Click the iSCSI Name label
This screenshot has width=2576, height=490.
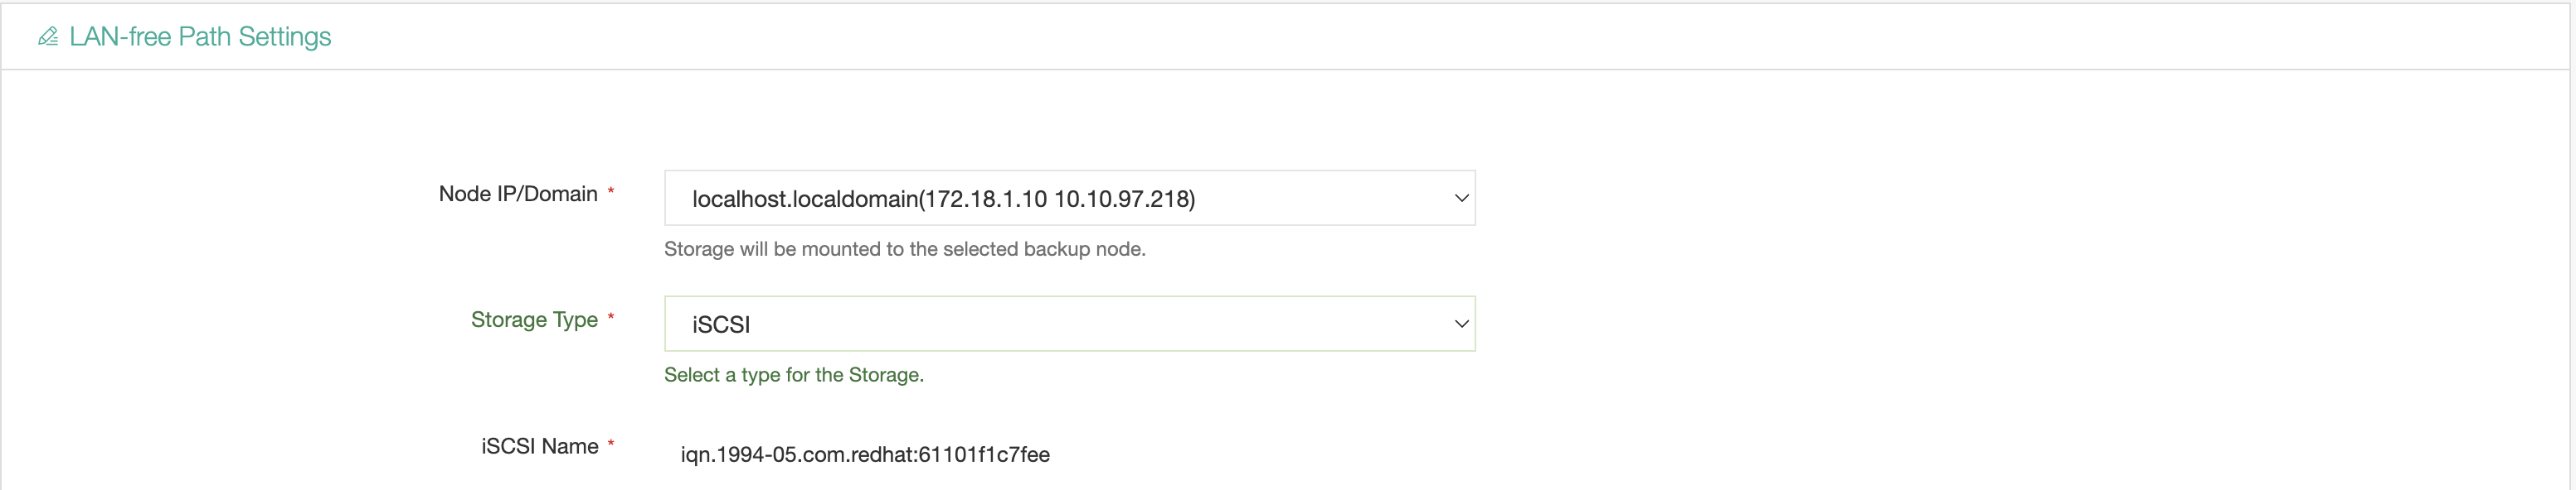(540, 446)
